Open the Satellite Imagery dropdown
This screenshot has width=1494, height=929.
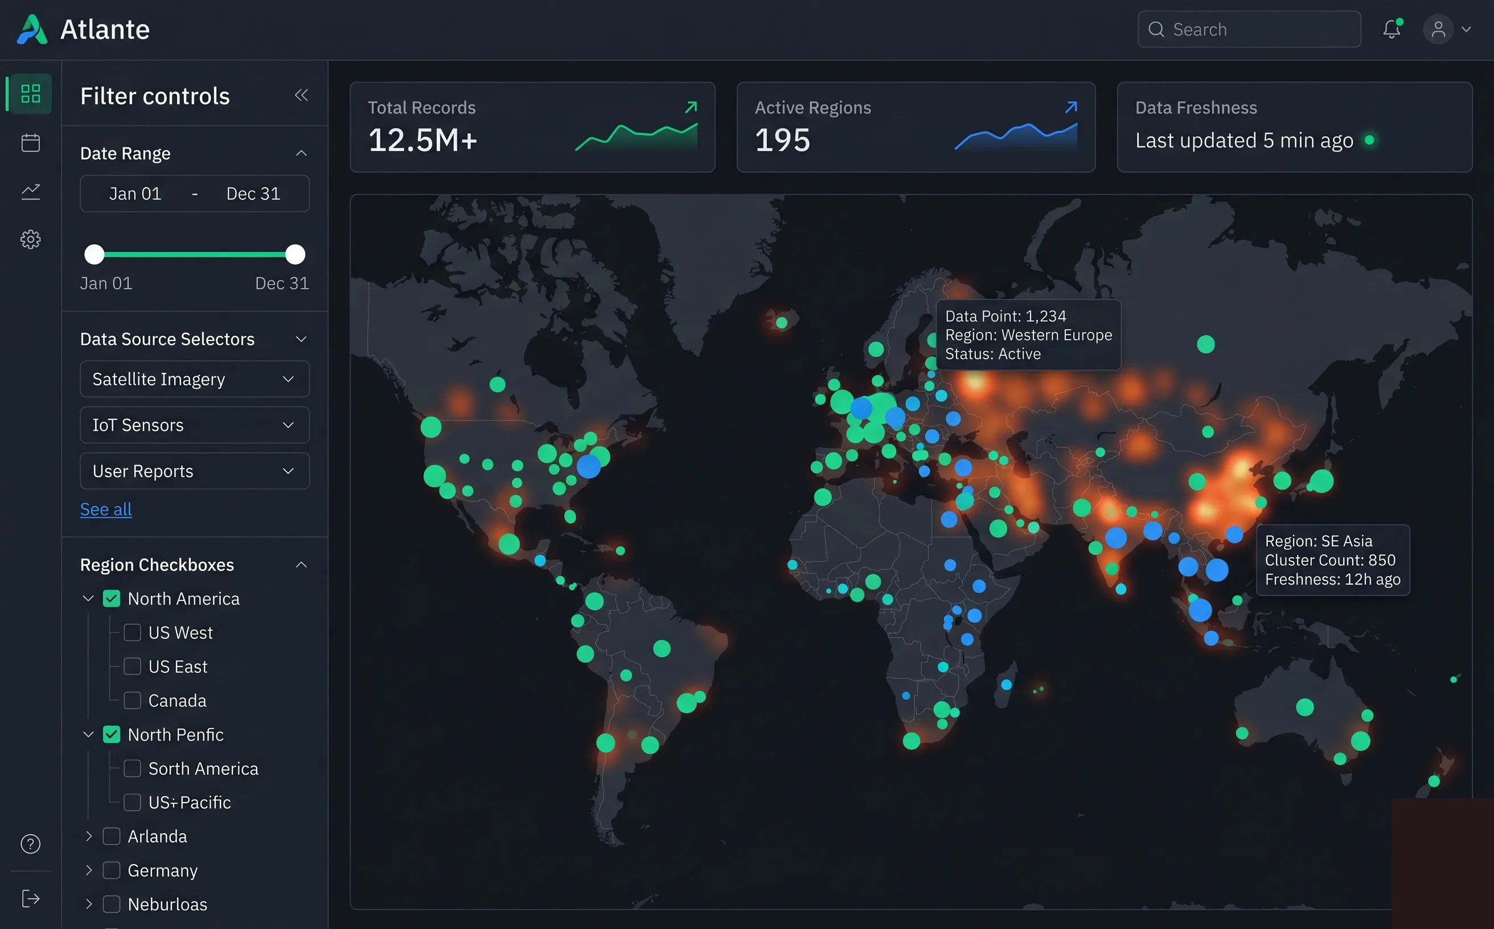pyautogui.click(x=195, y=379)
